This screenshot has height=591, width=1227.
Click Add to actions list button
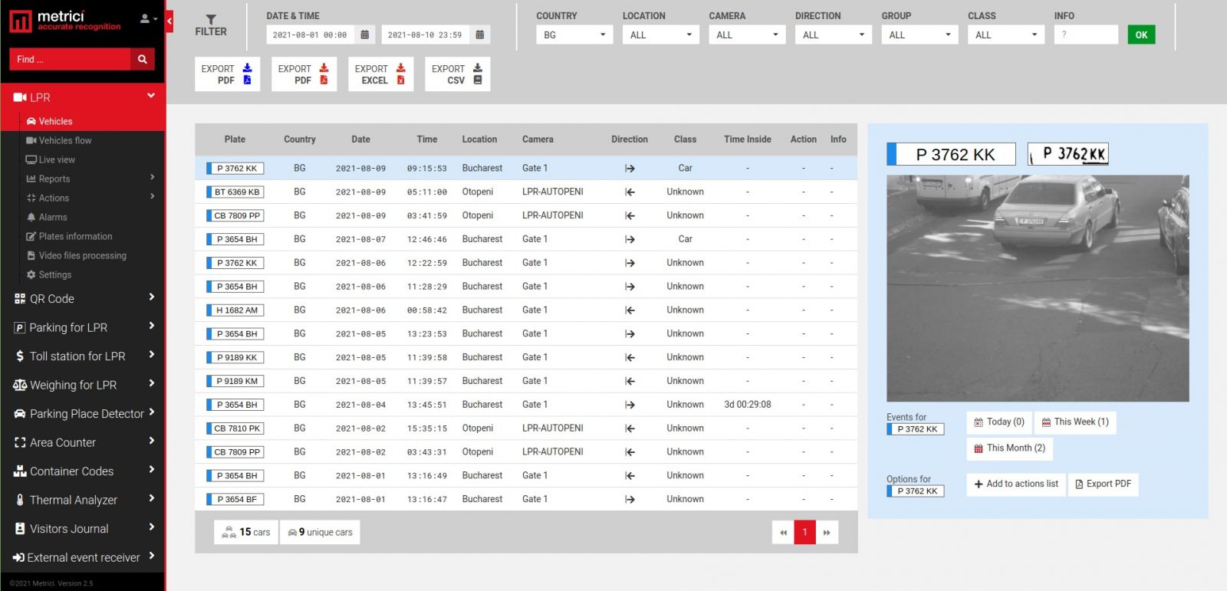pos(1016,484)
